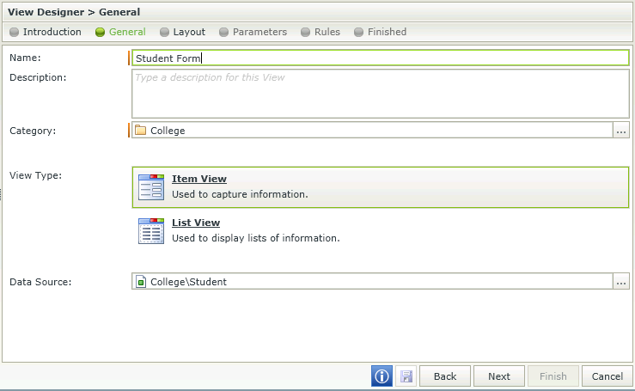Jump to the Layout step

183,32
